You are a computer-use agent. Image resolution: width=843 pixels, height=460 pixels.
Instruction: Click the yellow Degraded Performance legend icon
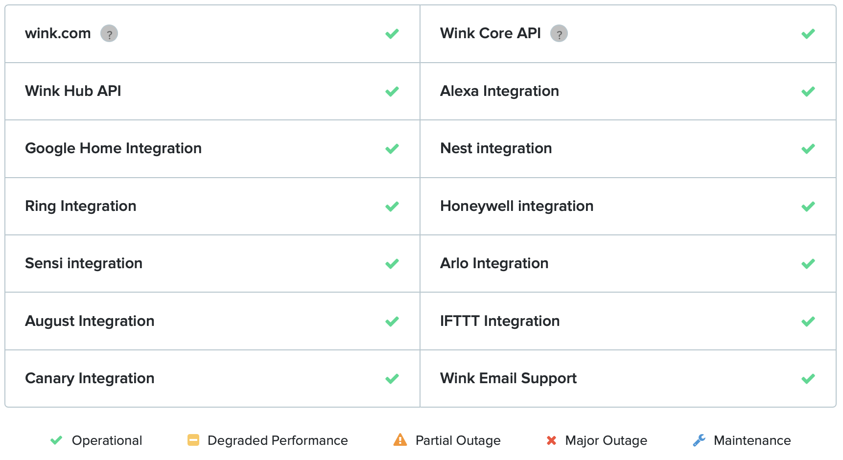click(x=193, y=440)
